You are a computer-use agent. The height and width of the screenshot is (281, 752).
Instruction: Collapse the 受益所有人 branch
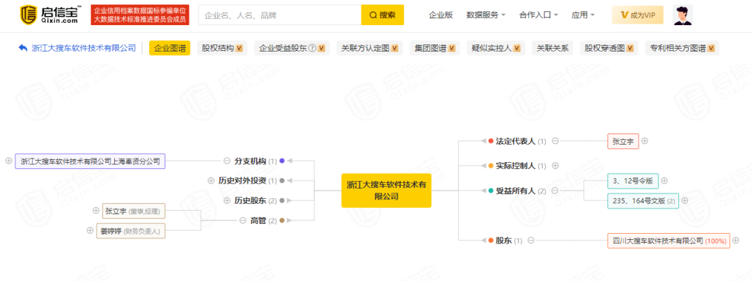[555, 191]
